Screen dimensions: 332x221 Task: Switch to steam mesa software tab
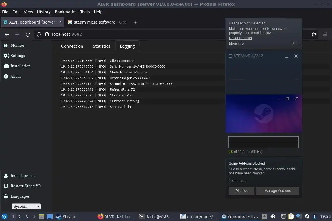pos(94,22)
